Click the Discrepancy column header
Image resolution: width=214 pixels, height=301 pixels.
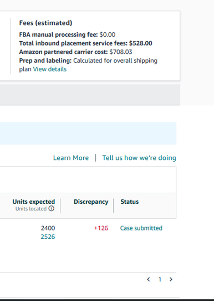tap(91, 202)
